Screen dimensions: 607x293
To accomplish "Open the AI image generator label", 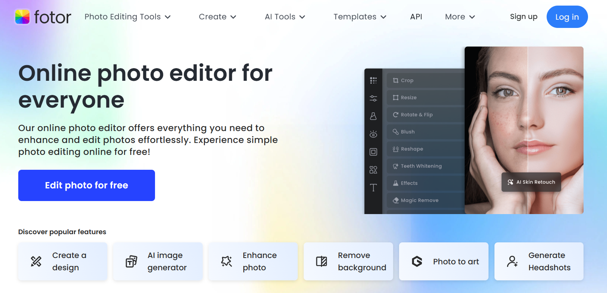I will pos(167,261).
